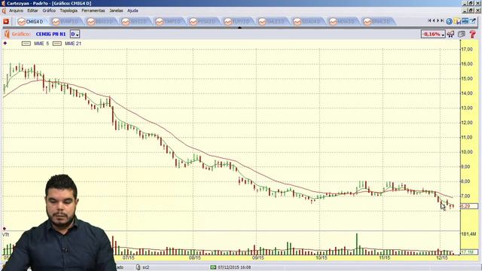Click the sc2 status bar icon
482x271 pixels.
tap(138, 267)
